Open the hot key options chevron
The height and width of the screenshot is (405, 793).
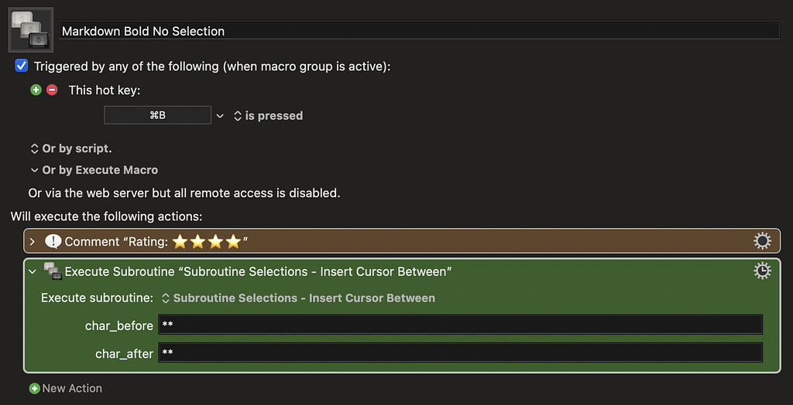220,116
